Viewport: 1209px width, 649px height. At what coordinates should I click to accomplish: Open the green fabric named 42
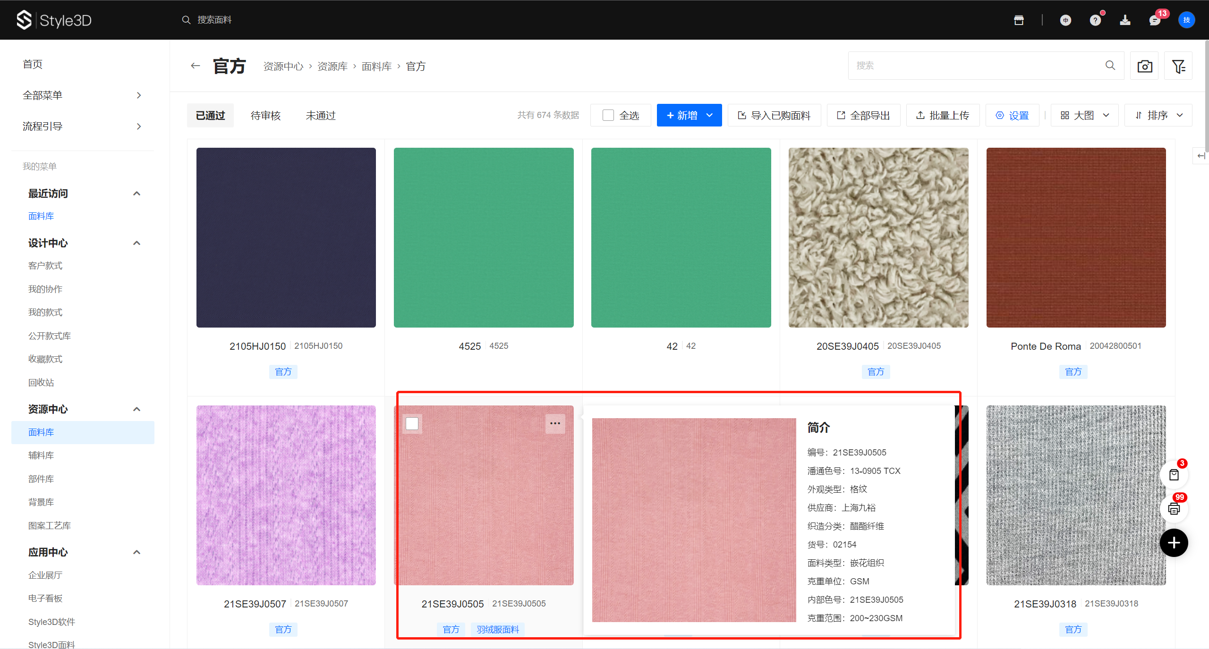(x=681, y=237)
